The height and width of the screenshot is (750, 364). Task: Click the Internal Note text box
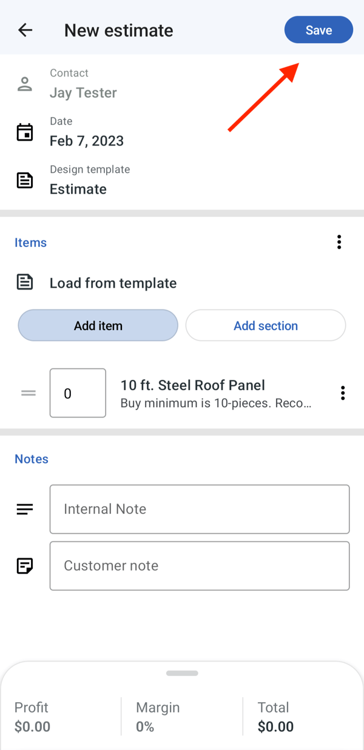200,509
